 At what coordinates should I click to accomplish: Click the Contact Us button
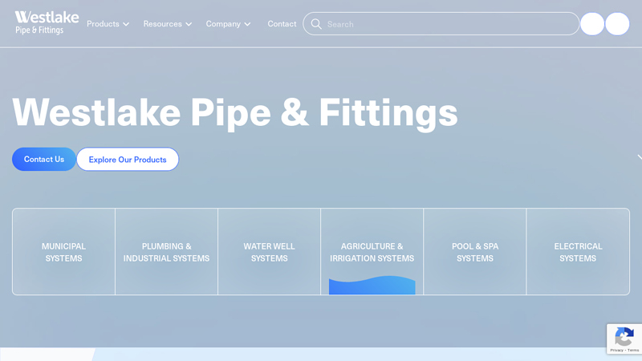(44, 159)
